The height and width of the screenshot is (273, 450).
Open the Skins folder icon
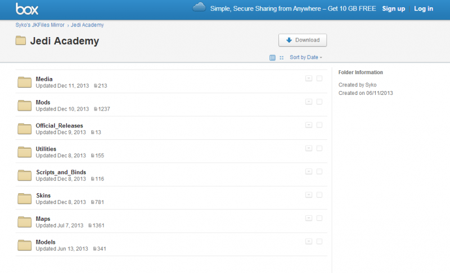coord(24,198)
